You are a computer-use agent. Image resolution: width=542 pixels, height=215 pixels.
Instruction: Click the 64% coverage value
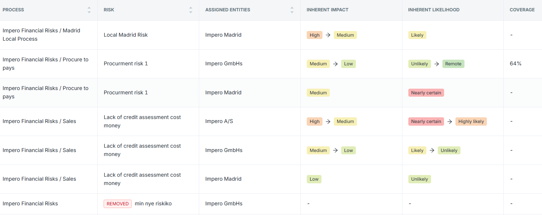click(x=515, y=64)
